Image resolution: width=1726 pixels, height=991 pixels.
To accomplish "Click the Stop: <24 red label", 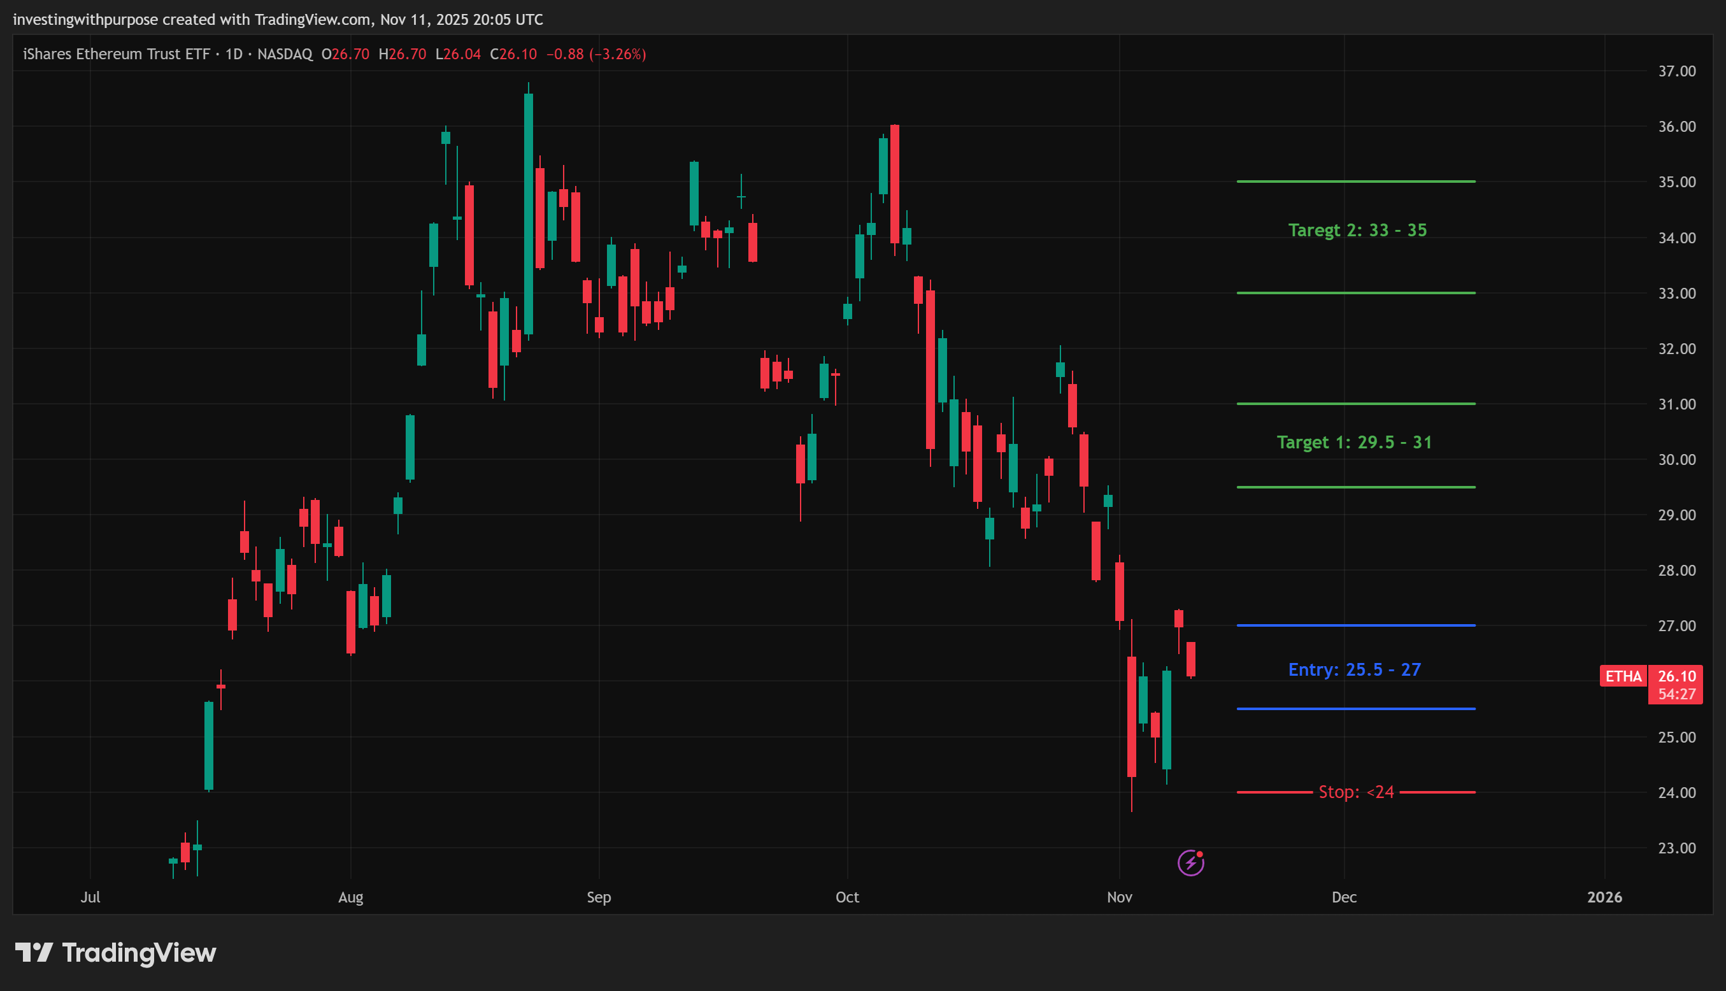I will (1356, 792).
